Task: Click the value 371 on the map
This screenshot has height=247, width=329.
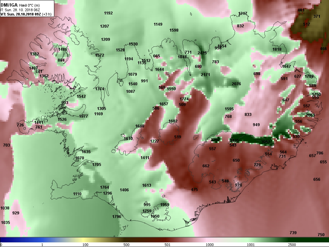Action: [x=316, y=16]
